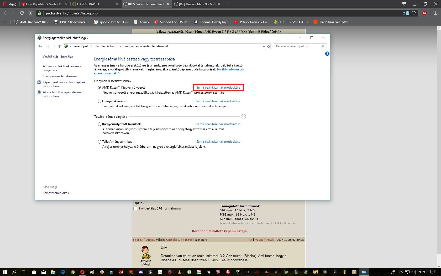Open Séma beállításainak módosítása for Kiegyensúlyozott (ajánlott)
Viewport: 441px width, 276px height.
[x=218, y=124]
